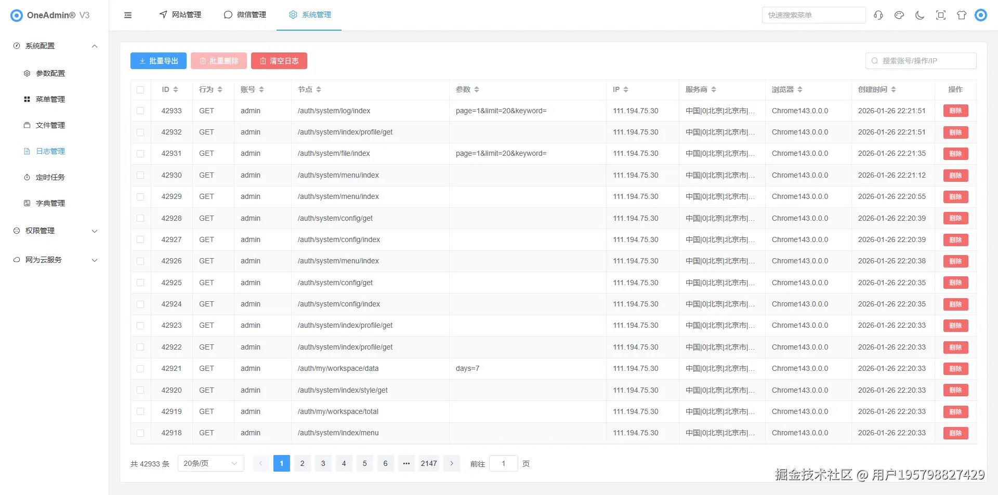Open customer service via the headset icon
The width and height of the screenshot is (998, 495).
(878, 15)
